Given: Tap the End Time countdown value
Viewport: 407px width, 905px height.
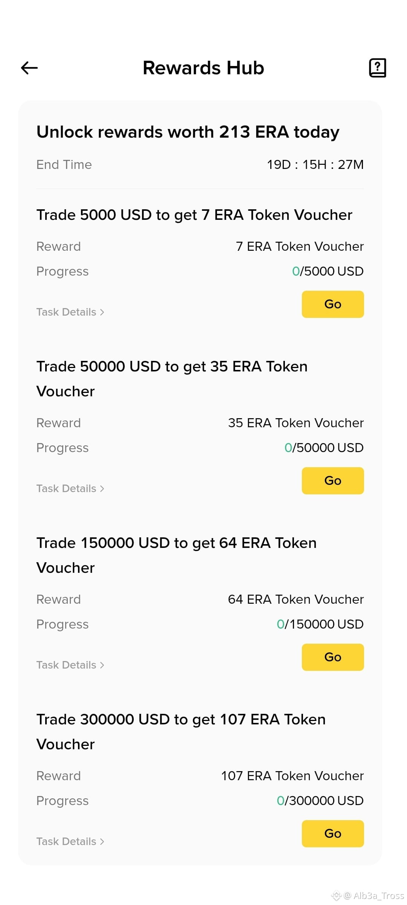Looking at the screenshot, I should click(x=315, y=165).
